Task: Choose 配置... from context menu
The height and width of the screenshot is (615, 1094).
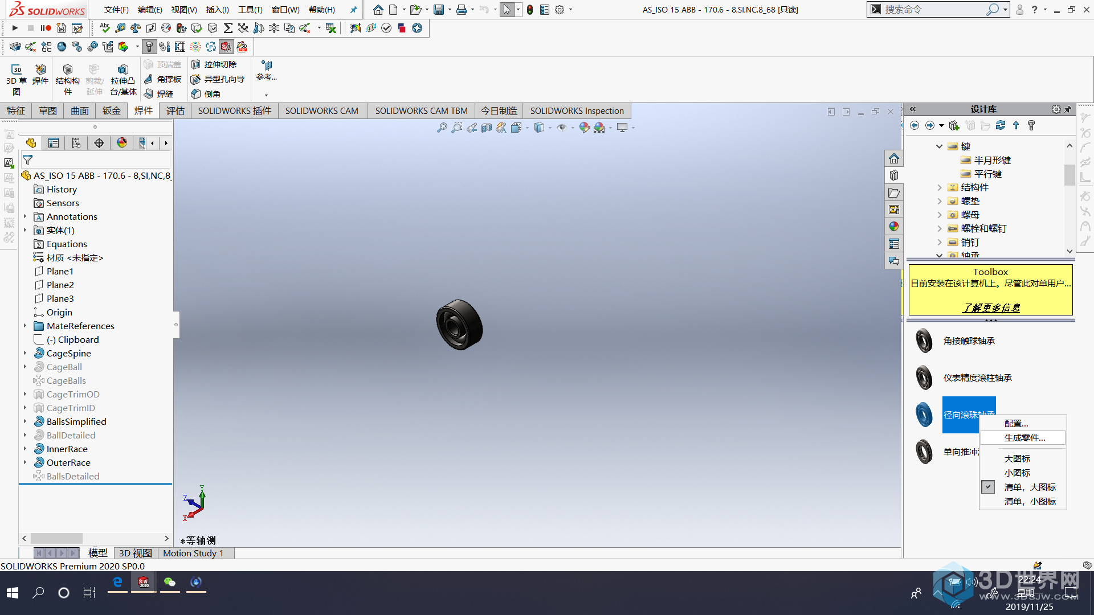Action: (1023, 423)
